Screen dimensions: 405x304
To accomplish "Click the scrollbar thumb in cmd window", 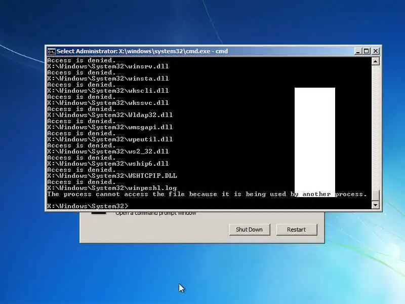I will (x=375, y=196).
